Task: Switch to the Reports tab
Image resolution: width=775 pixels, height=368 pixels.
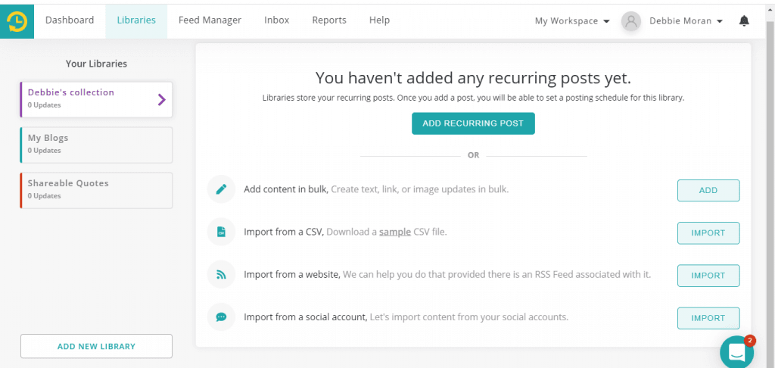Action: [x=329, y=20]
